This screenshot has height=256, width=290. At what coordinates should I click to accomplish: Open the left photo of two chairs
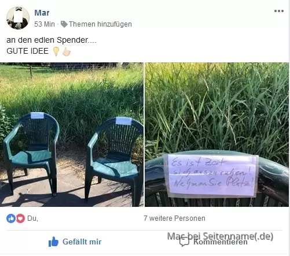point(72,135)
